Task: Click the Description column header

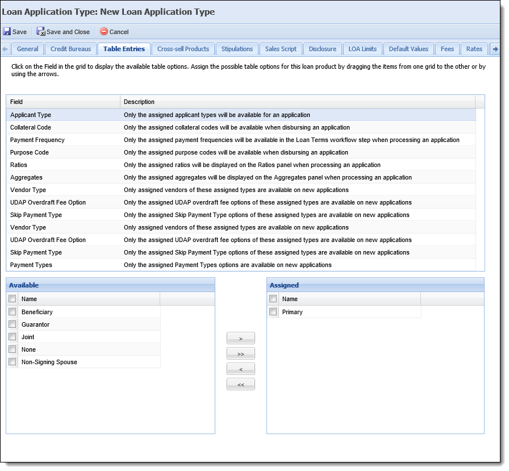Action: pyautogui.click(x=298, y=102)
